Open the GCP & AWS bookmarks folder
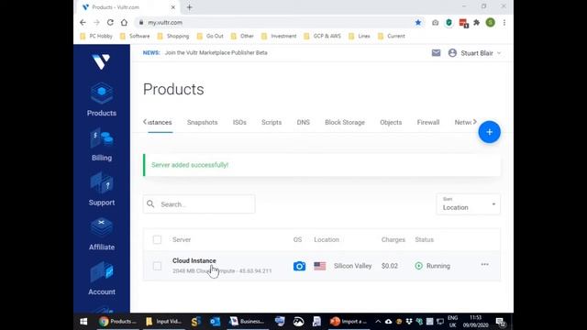 tap(323, 36)
